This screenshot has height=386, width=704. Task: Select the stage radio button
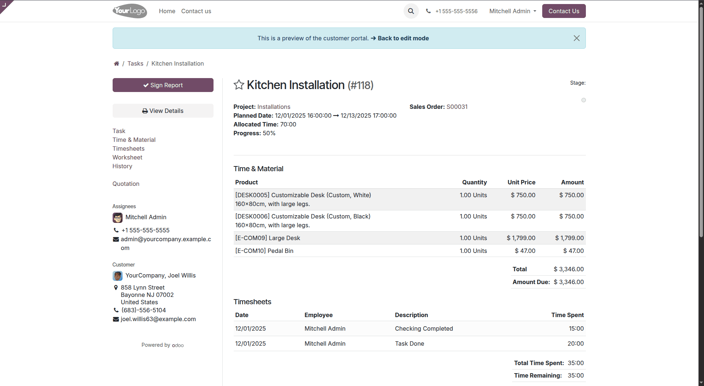point(583,100)
